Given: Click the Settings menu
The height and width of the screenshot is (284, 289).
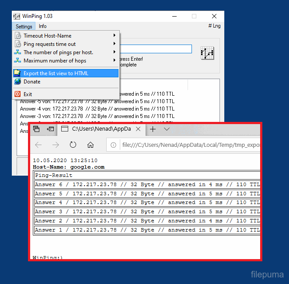Looking at the screenshot, I should pos(24,26).
